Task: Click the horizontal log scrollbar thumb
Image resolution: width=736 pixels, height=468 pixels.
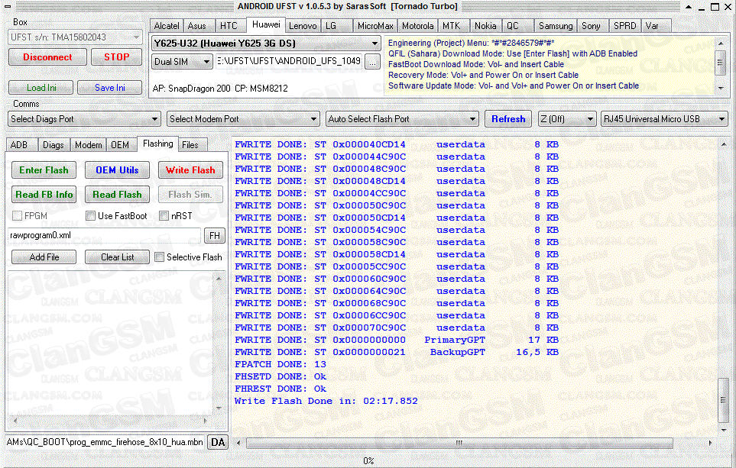Action: pyautogui.click(x=459, y=443)
